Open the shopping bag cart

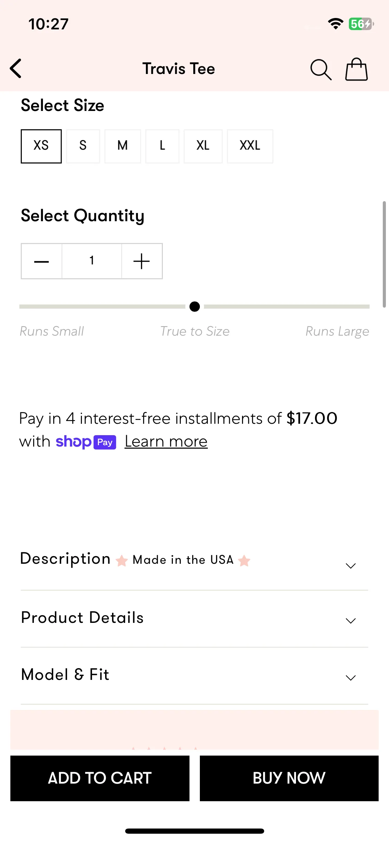[356, 69]
